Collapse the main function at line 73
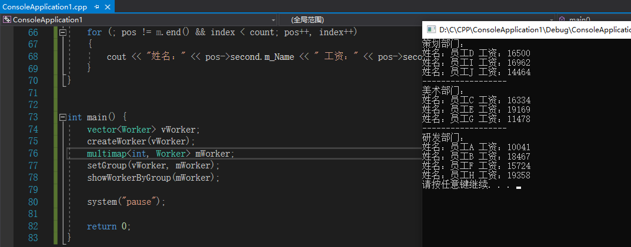The image size is (631, 247). (x=62, y=117)
